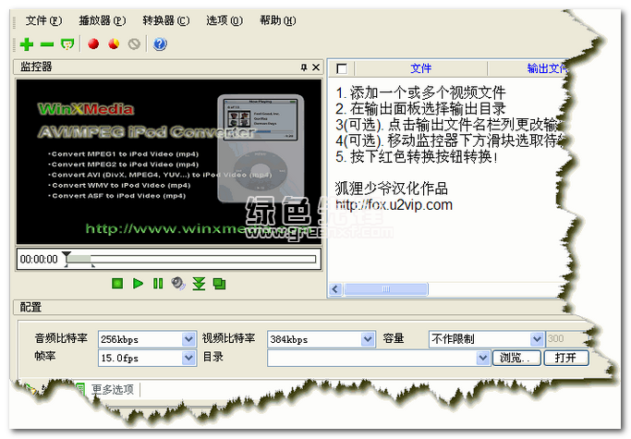Viewport: 631px width, 439px height.
Task: Open the 播放器(P) menu
Action: point(103,20)
